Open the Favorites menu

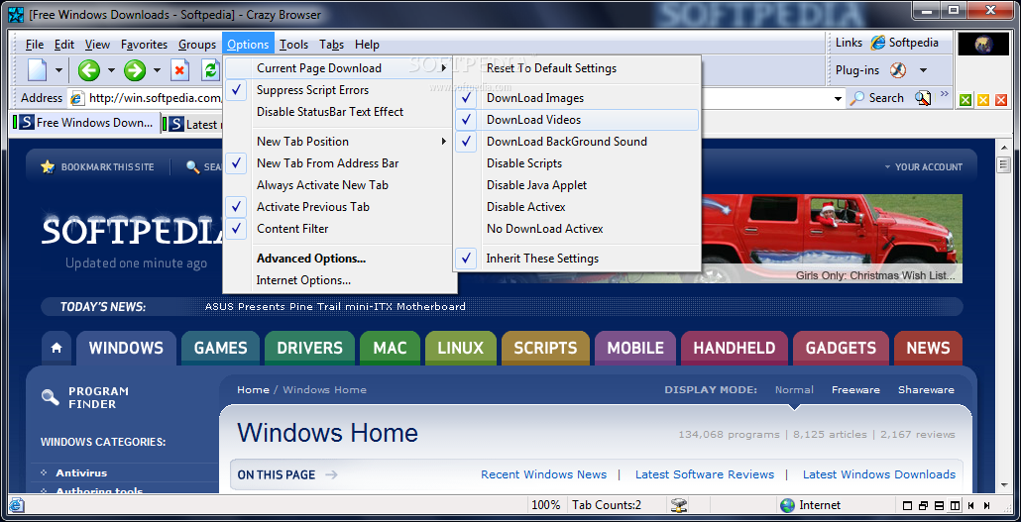coord(145,45)
